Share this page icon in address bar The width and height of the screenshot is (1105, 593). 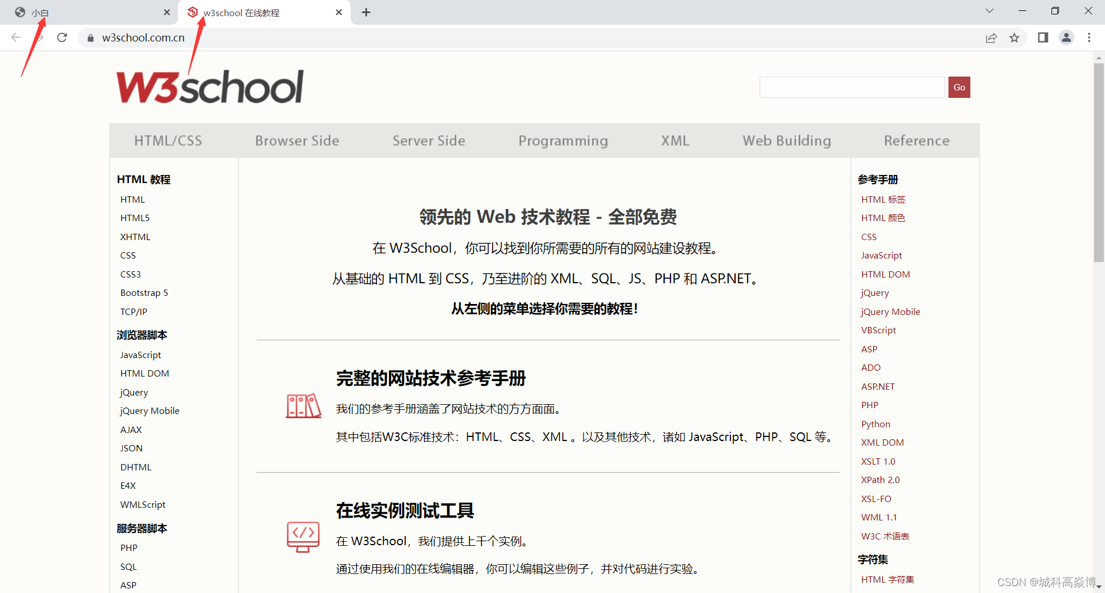pos(991,38)
